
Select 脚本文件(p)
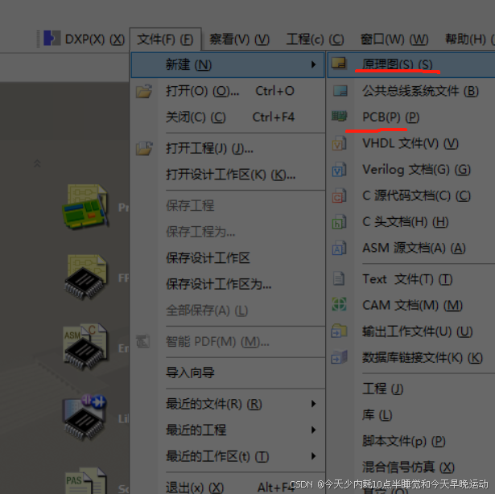pos(411,441)
